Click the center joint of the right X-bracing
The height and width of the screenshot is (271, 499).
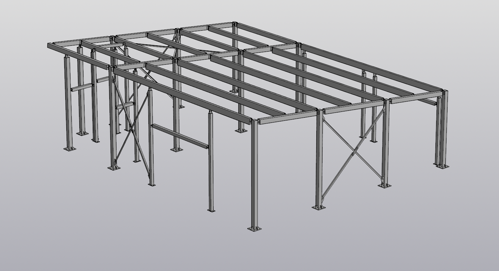(355, 149)
